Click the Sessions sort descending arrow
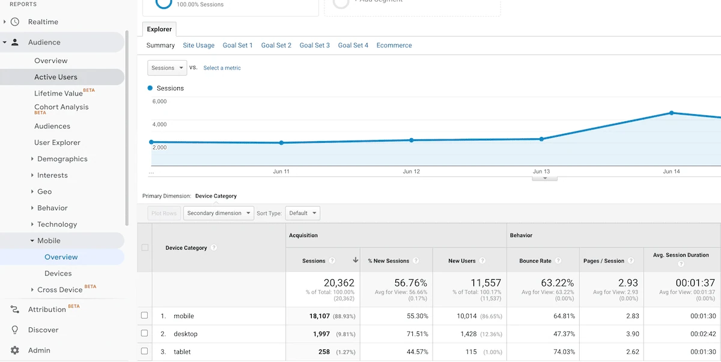The image size is (721, 362). [355, 261]
